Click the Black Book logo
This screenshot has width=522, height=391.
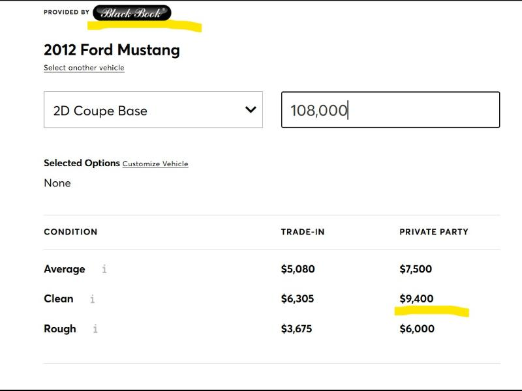[132, 12]
